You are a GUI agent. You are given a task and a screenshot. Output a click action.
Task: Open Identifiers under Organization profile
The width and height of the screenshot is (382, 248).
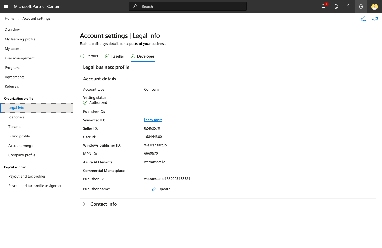point(16,117)
